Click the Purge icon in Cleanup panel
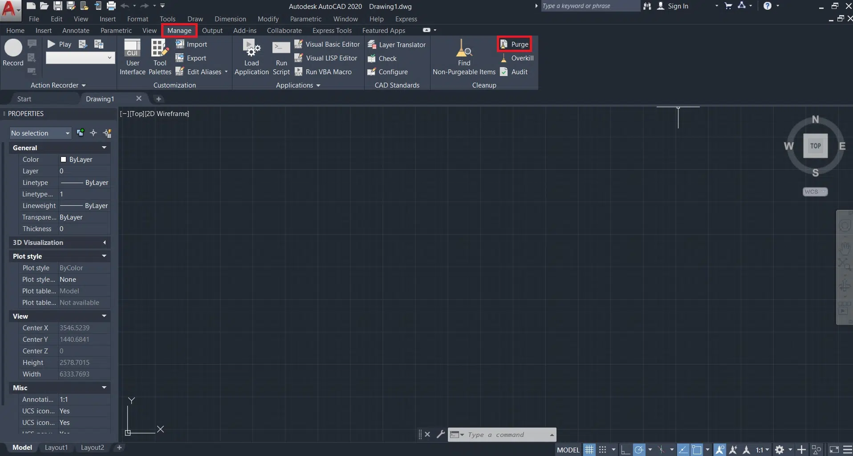 pyautogui.click(x=504, y=44)
